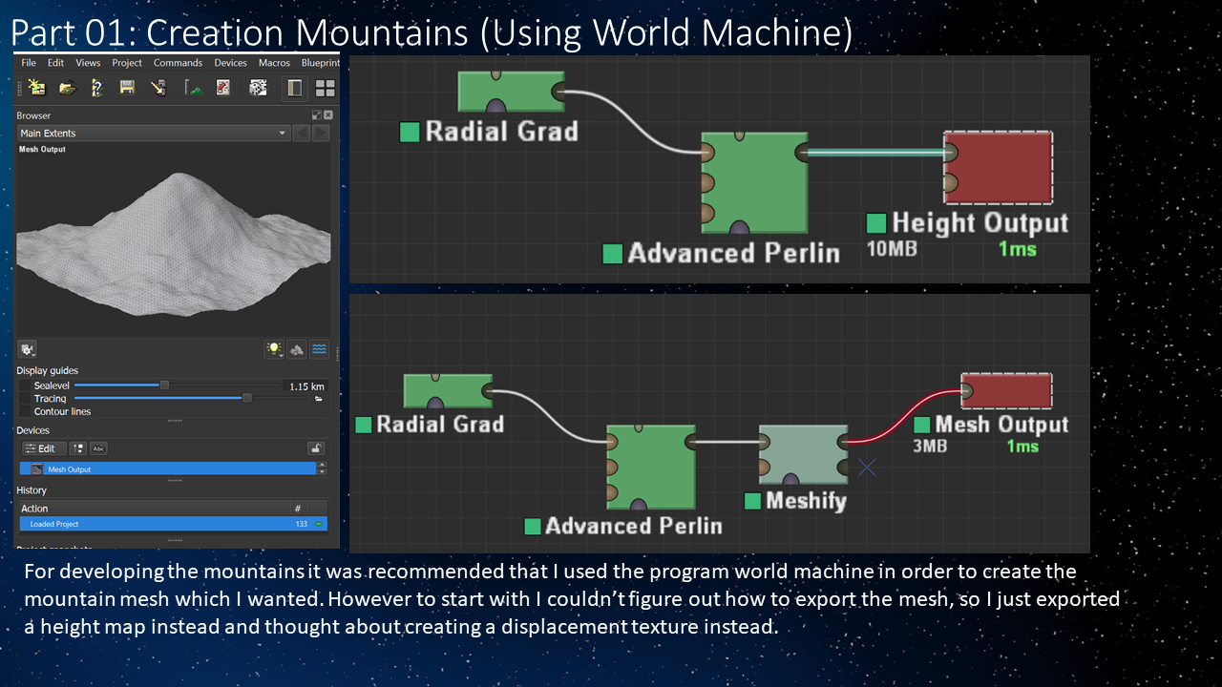Screen dimensions: 1222x687
Task: Click the Devices unlock padlock icon
Action: [x=316, y=448]
